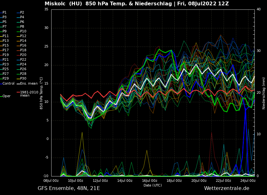This screenshot has width=267, height=195.
Task: Select the 1981-2010 mean legend entry
Action: (x=29, y=94)
